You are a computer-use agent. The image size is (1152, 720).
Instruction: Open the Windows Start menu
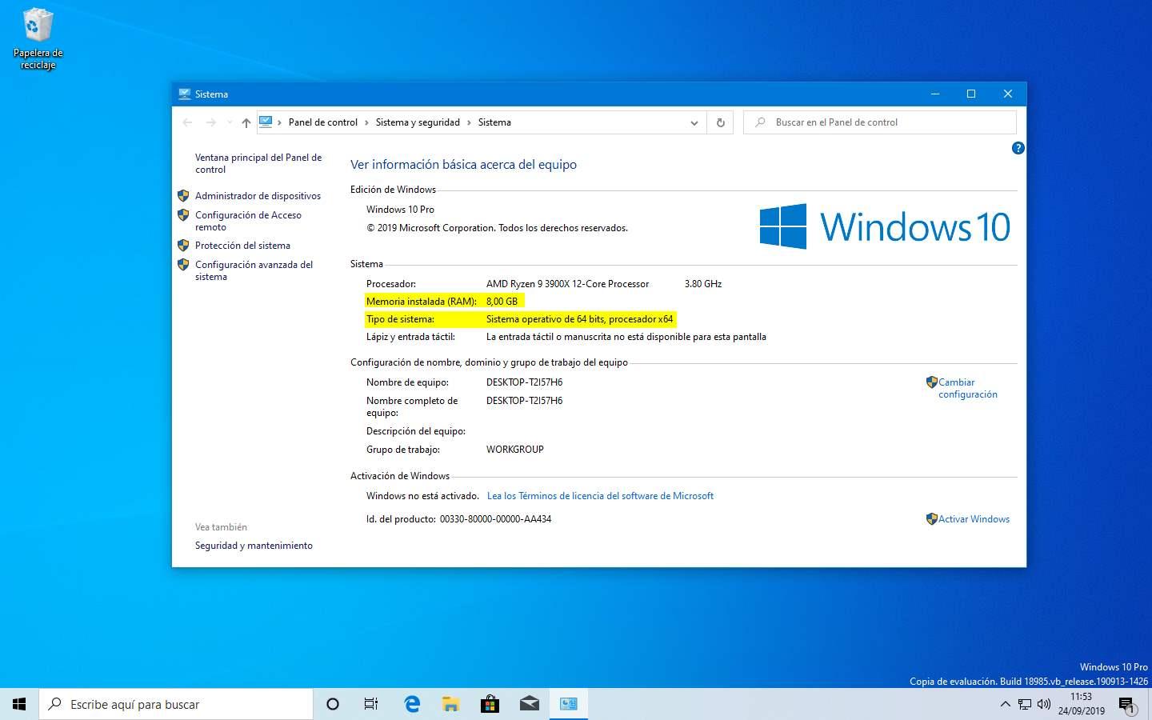point(19,704)
